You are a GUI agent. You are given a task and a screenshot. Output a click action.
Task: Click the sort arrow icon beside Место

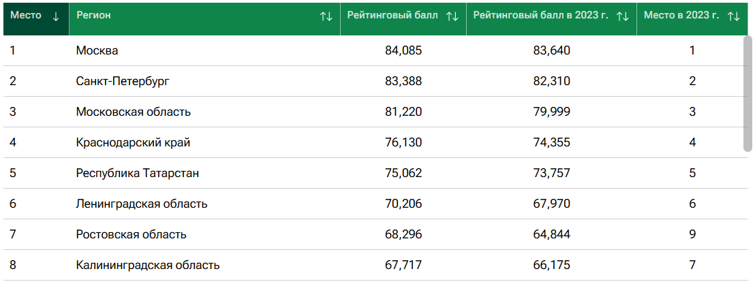(55, 16)
